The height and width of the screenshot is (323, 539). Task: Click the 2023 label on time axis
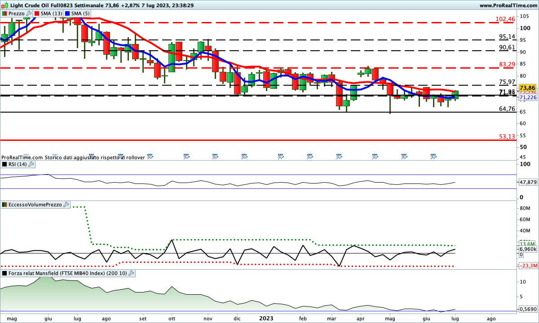click(266, 318)
